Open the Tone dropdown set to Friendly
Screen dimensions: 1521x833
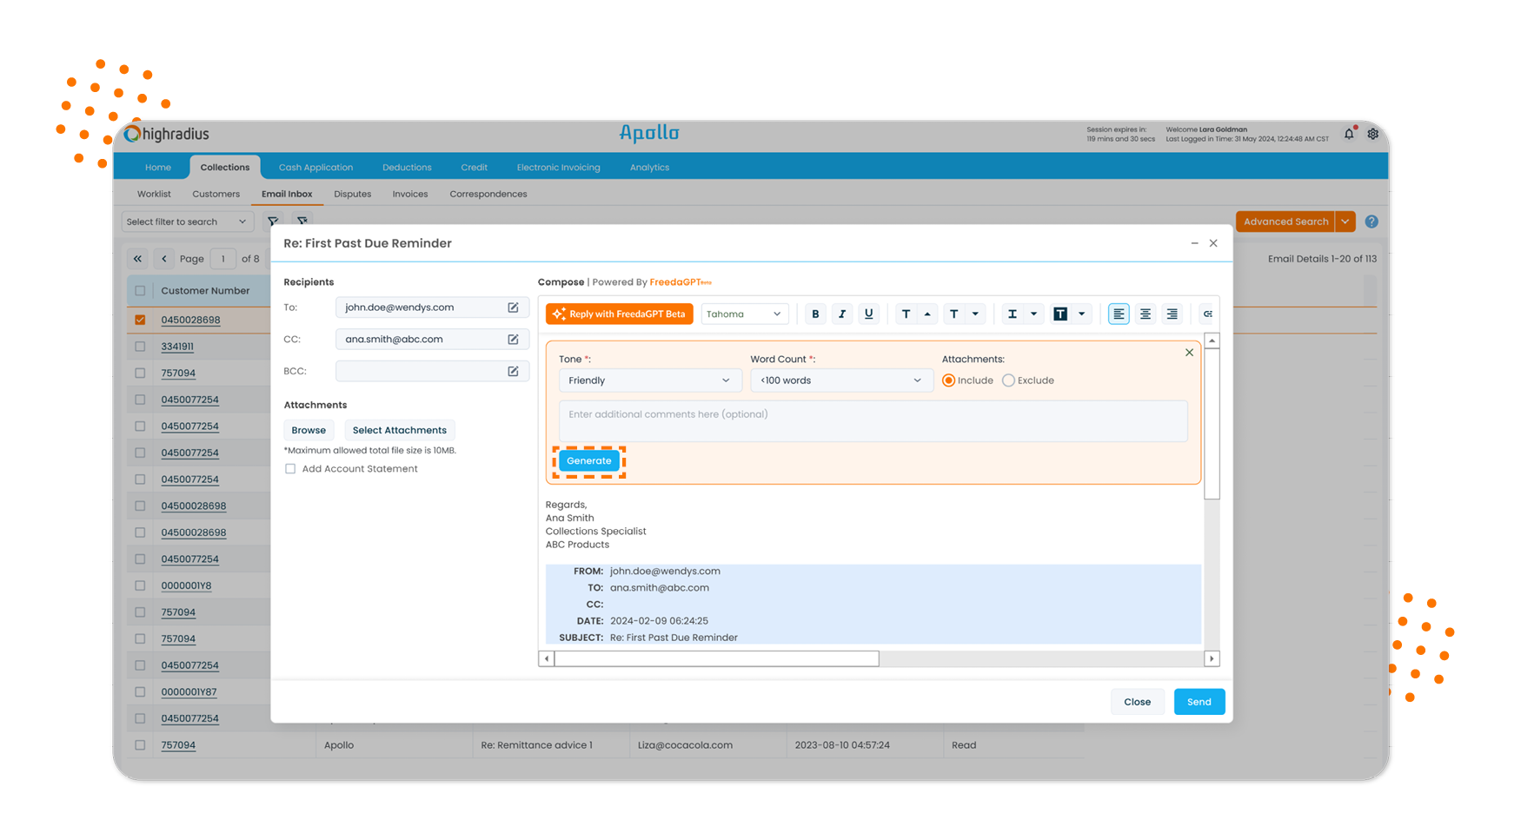(649, 380)
